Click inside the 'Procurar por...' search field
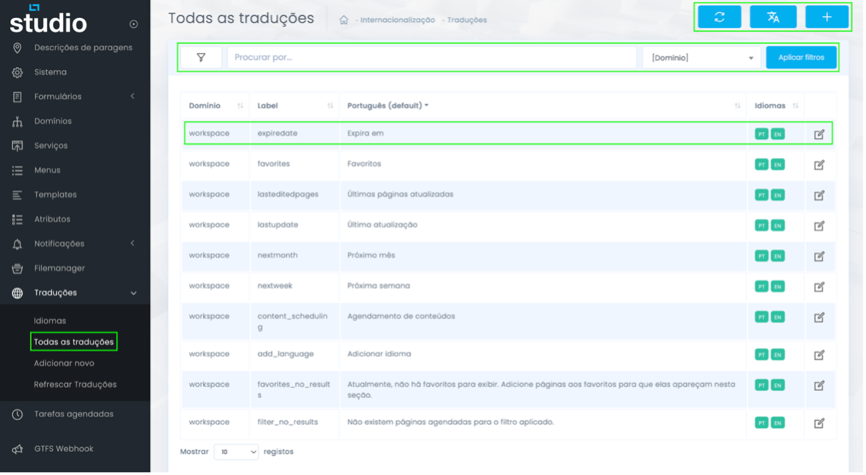 (432, 57)
